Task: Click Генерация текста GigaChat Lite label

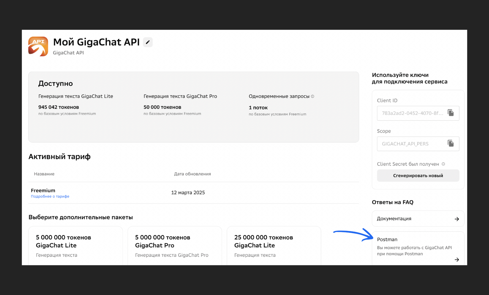Action: coord(76,96)
